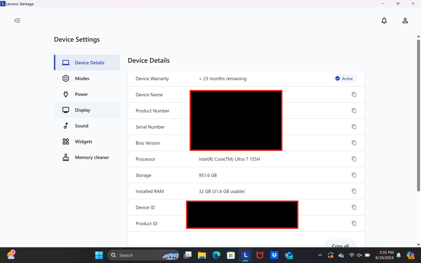Click the muted volume tray icon

click(359, 255)
